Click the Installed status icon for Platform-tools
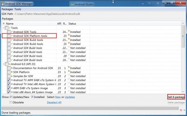Image resolution: width=187 pixels, height=116 pixels. coord(69,35)
